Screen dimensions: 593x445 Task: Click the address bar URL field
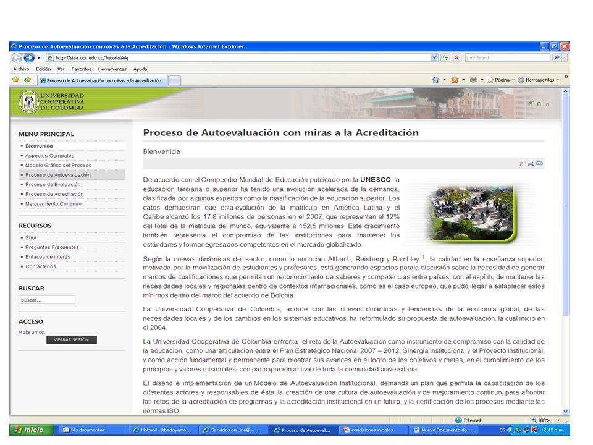pyautogui.click(x=238, y=58)
